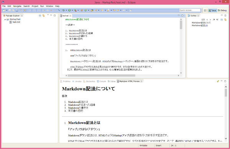The height and width of the screenshot is (149, 230).
Task: Switch to the Declaration tab
Action: point(89,81)
